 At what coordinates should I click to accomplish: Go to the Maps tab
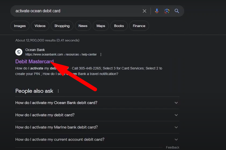click(101, 26)
